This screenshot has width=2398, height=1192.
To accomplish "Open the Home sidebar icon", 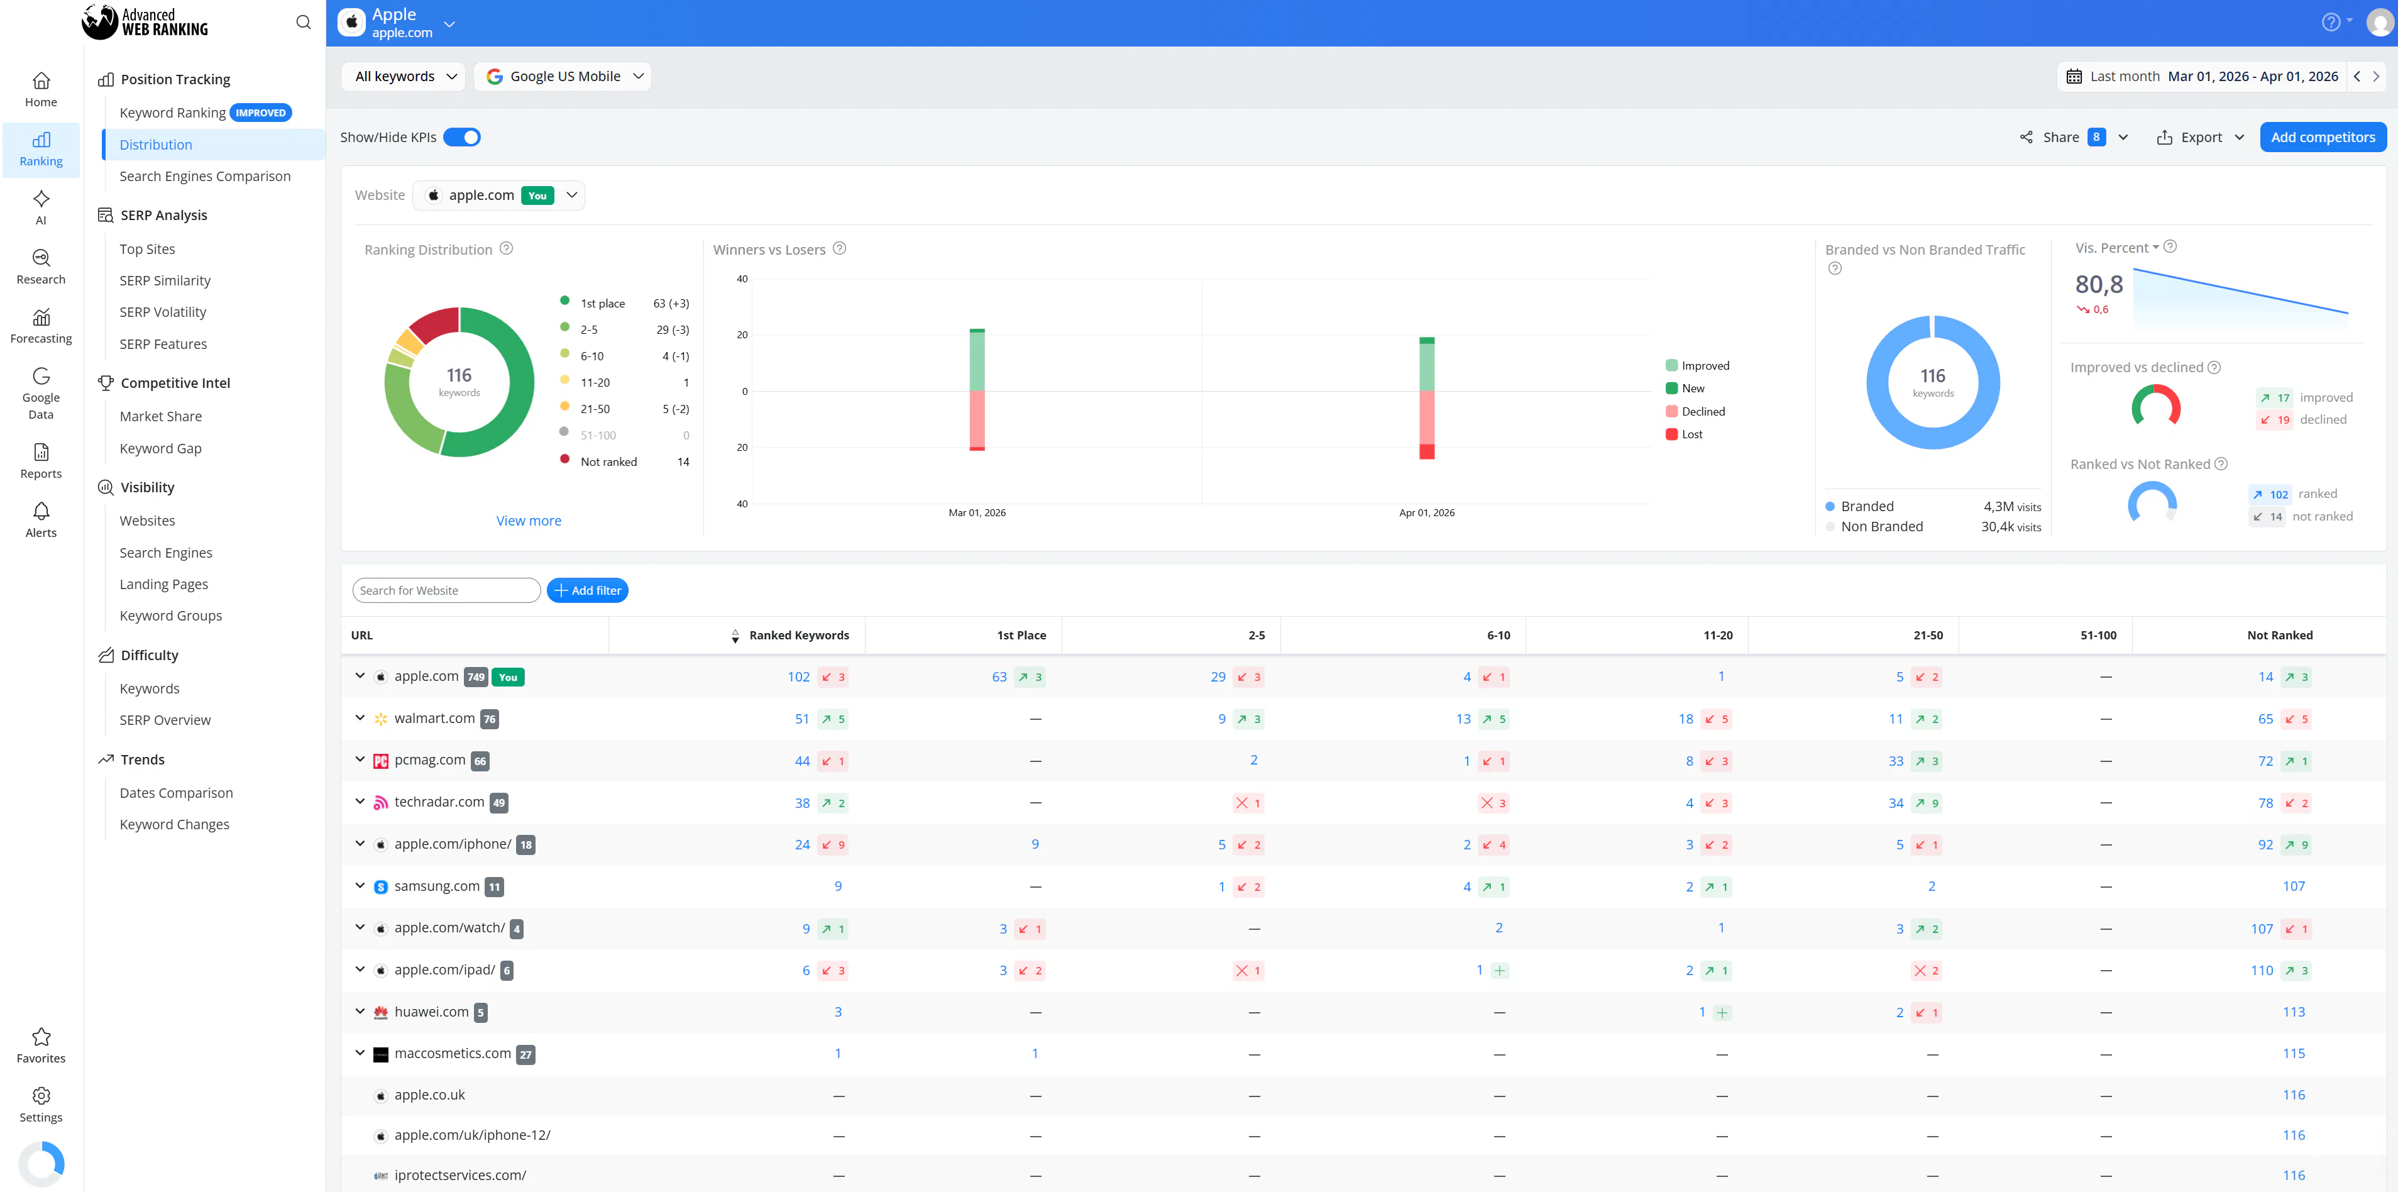I will coord(41,91).
